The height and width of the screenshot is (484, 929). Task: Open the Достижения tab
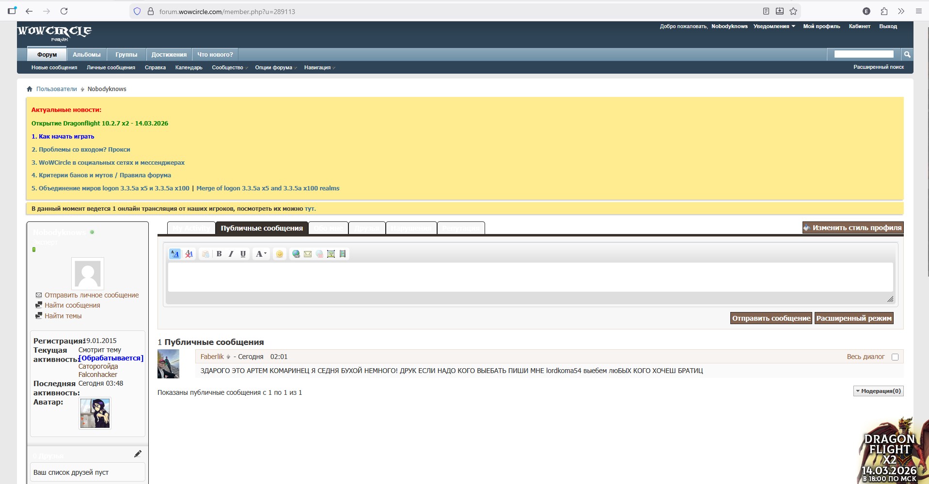(x=169, y=55)
